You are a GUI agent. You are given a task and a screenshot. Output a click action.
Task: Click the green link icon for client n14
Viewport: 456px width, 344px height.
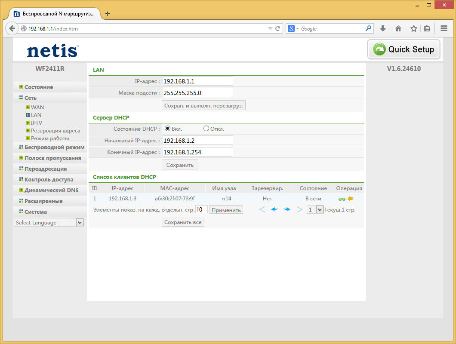click(342, 199)
